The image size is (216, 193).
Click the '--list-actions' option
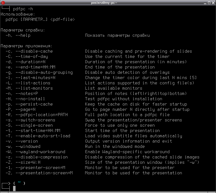click(x=33, y=83)
